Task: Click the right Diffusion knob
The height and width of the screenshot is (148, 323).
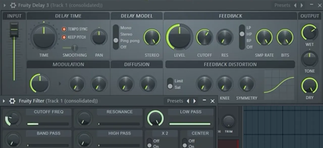Action: (148, 84)
